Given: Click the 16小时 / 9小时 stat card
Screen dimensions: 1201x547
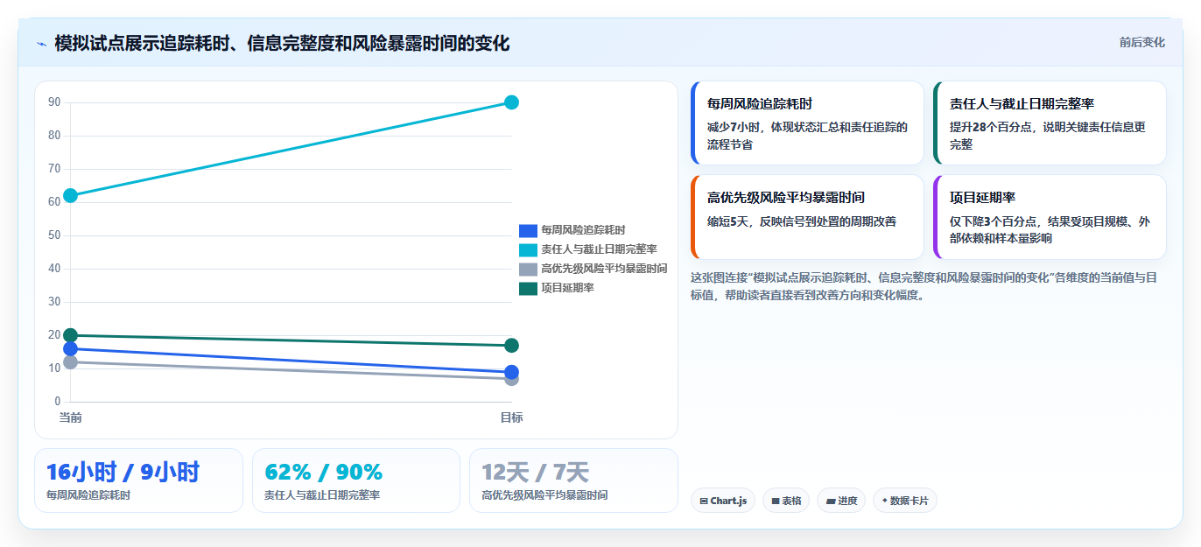Looking at the screenshot, I should click(x=138, y=480).
